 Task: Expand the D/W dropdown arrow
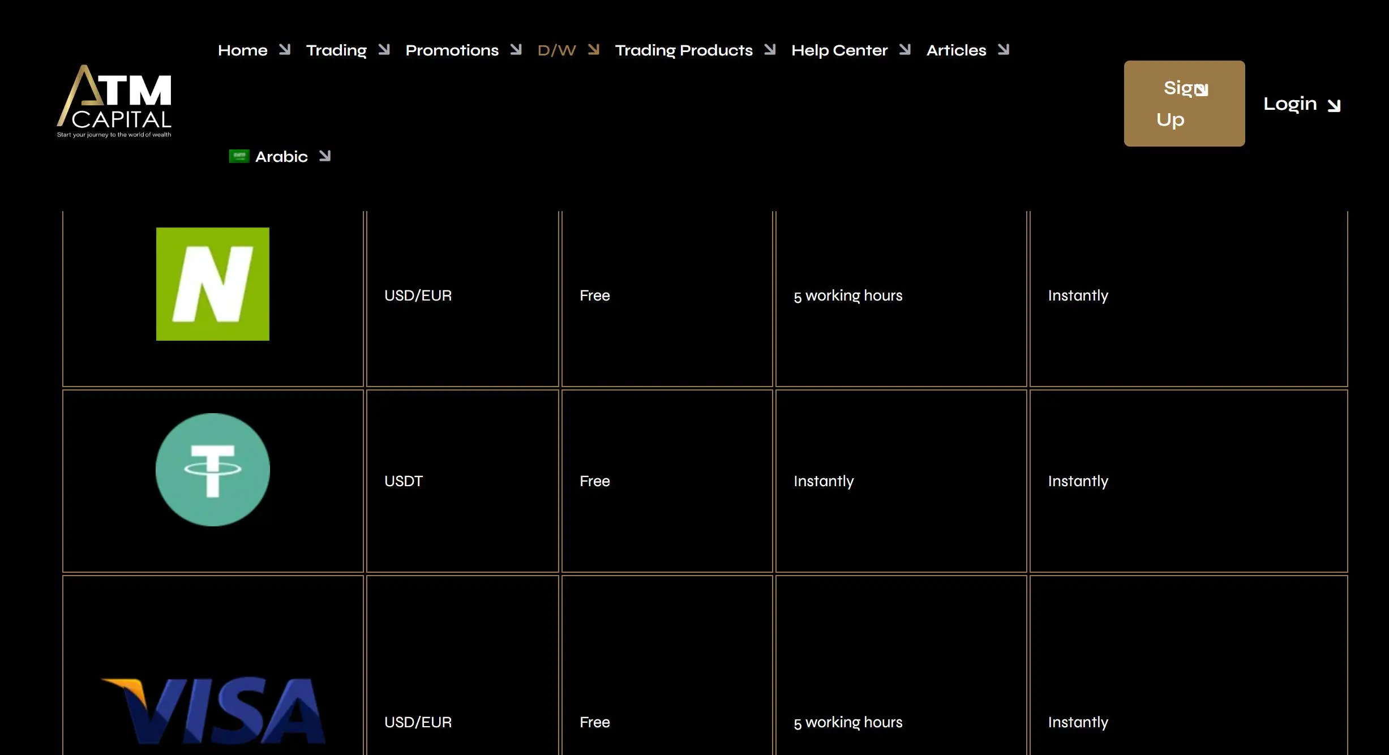[593, 50]
